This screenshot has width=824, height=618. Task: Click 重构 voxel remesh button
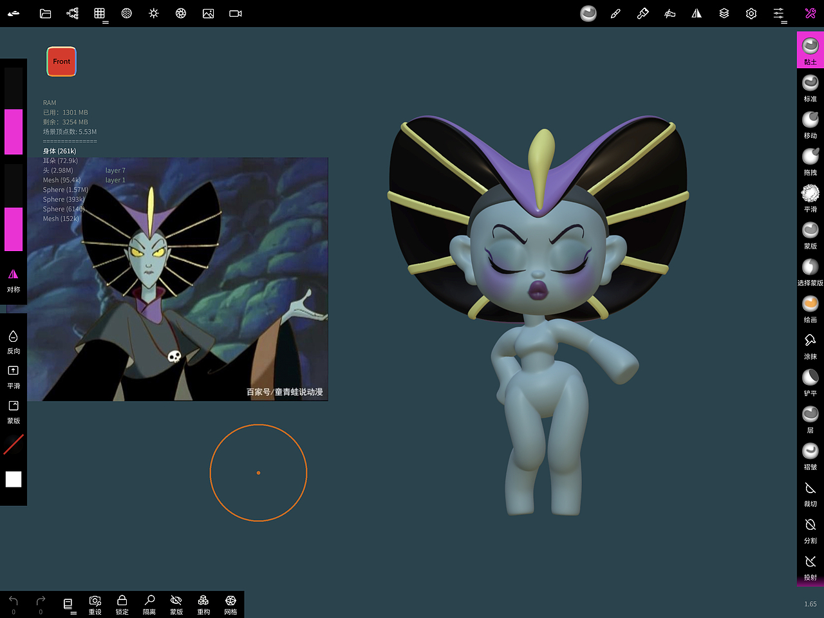pos(203,605)
